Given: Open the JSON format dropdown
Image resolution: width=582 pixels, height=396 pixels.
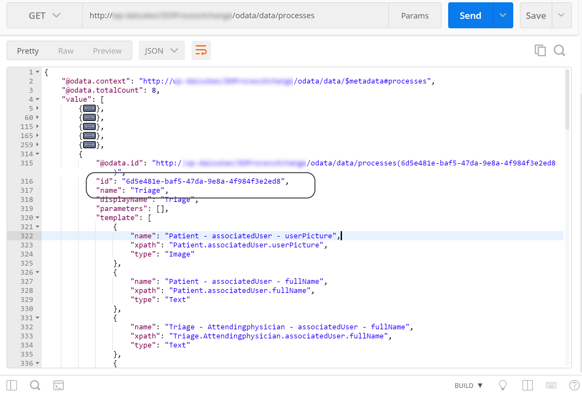Looking at the screenshot, I should (x=162, y=51).
